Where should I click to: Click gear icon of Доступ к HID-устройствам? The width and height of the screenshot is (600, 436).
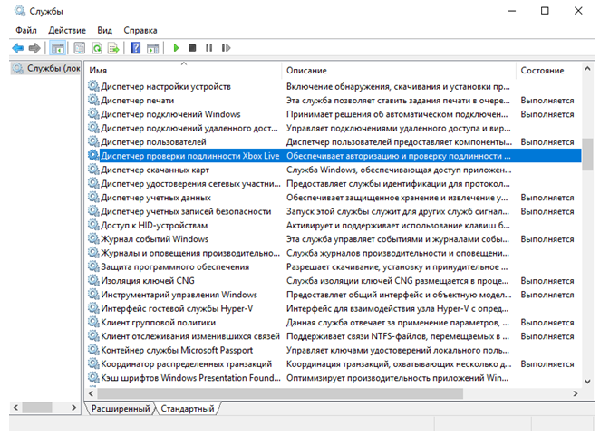93,225
